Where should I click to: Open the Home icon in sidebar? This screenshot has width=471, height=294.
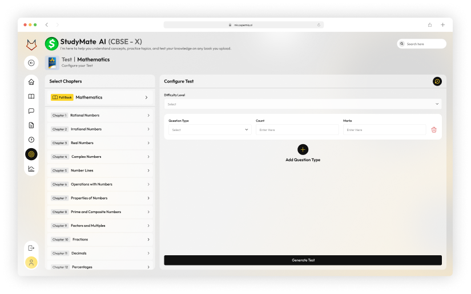(x=31, y=82)
